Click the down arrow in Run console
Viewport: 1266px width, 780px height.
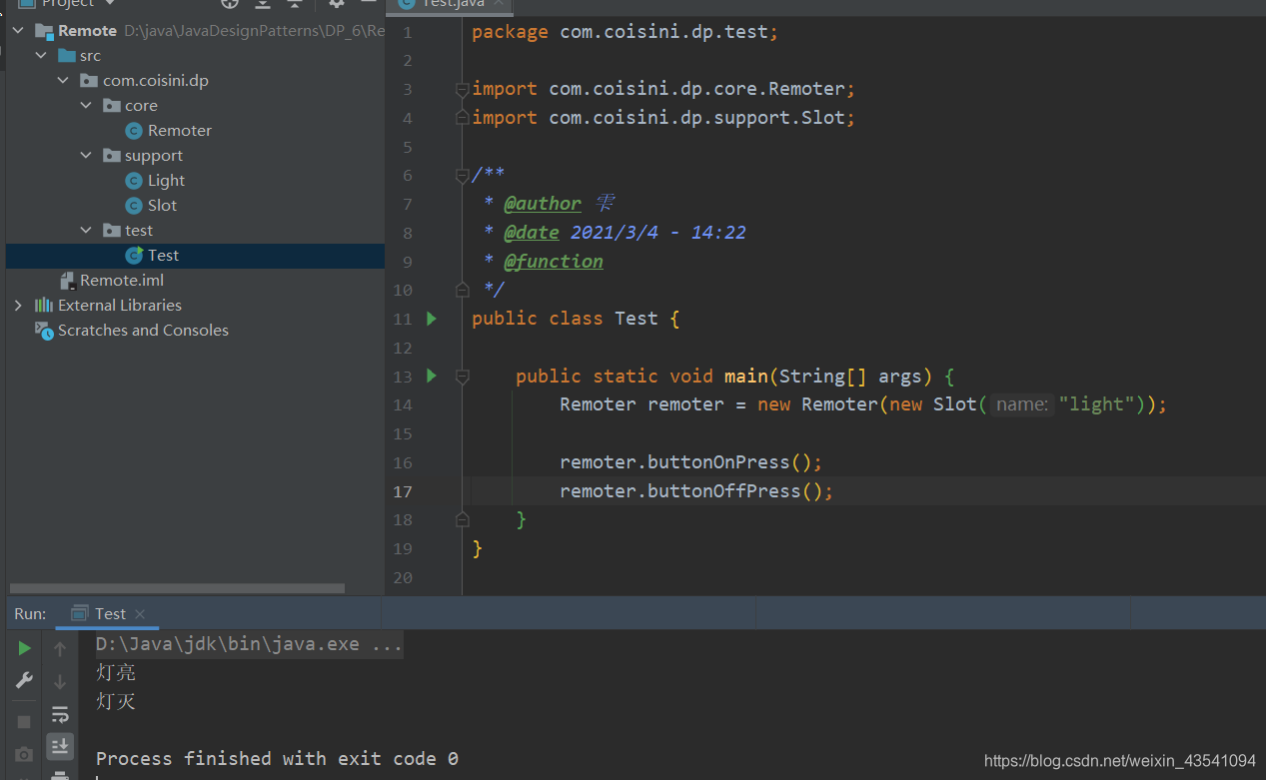coord(60,682)
